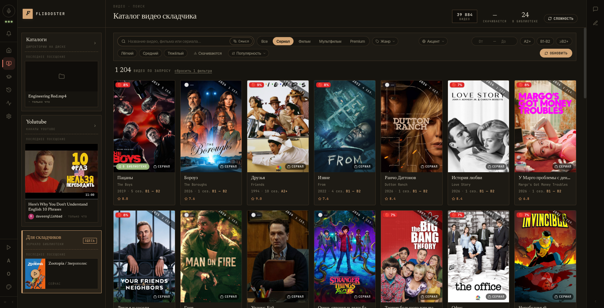Open the Извне (From) poster
The image size is (604, 308).
(345, 126)
